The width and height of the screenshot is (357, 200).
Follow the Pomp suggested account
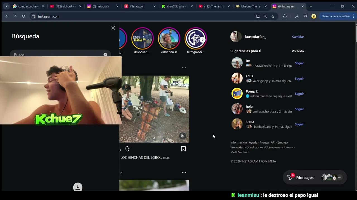[299, 94]
